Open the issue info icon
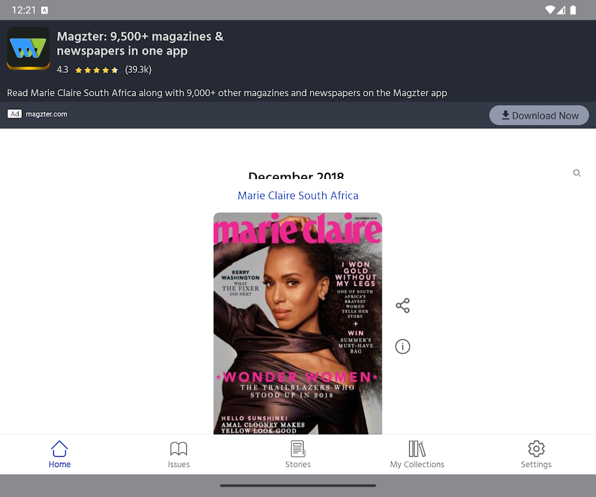596x497 pixels. [402, 347]
